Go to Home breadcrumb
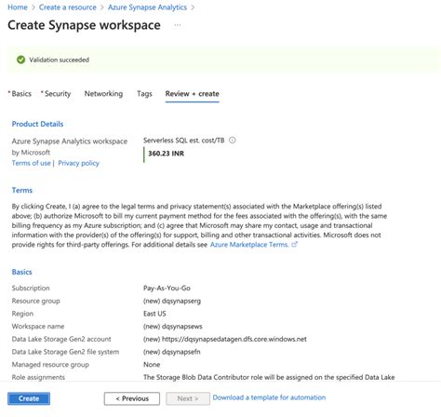Viewport: 441px width, 417px height. [x=18, y=7]
